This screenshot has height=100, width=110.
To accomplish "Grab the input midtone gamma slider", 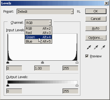I will 42,62.
